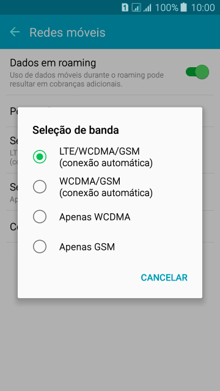Select WCDMA/GSM automatic connection radio button

click(x=40, y=187)
